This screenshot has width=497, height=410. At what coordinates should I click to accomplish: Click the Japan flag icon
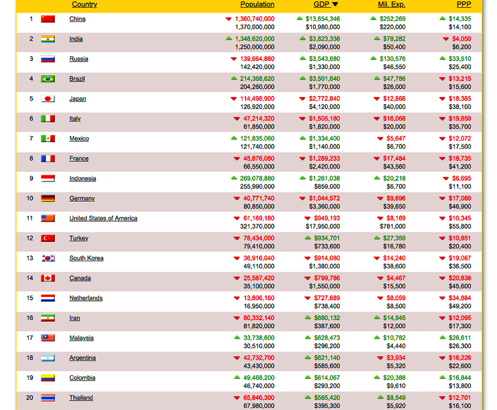coord(47,99)
